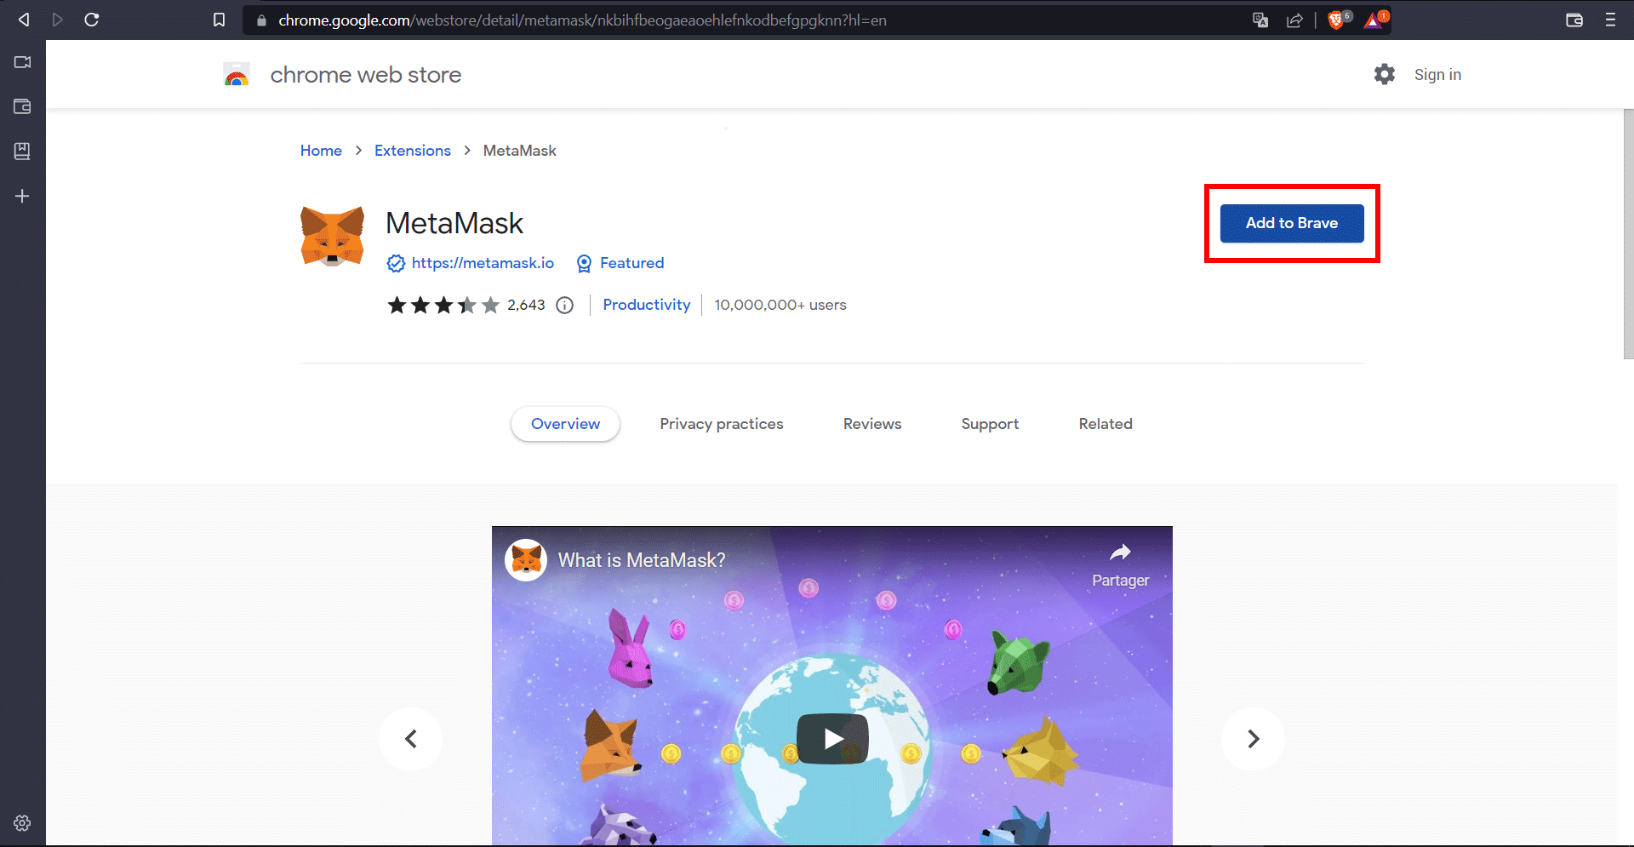Open Brave Talk video icon in sidebar
1634x847 pixels.
(22, 62)
